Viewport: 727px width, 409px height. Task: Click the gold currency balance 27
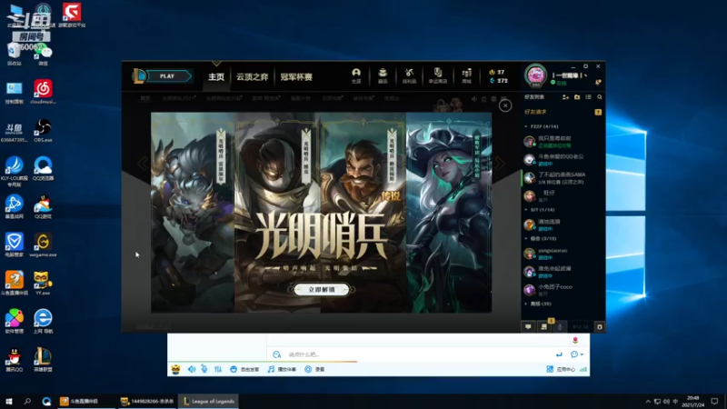pos(497,73)
